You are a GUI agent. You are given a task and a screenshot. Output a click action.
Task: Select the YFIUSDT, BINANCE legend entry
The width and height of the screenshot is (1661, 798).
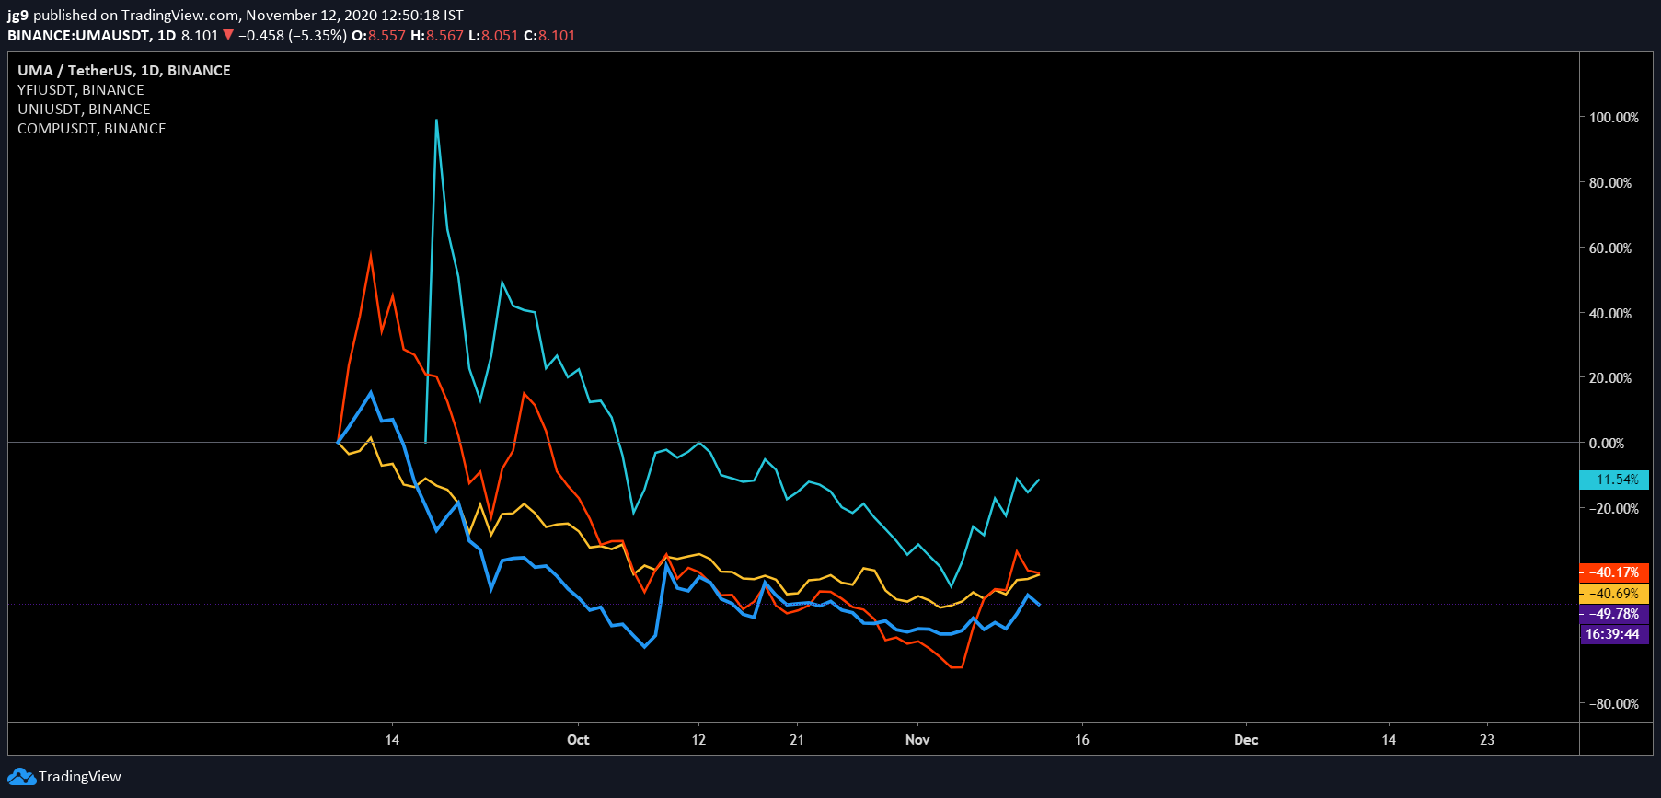coord(81,90)
